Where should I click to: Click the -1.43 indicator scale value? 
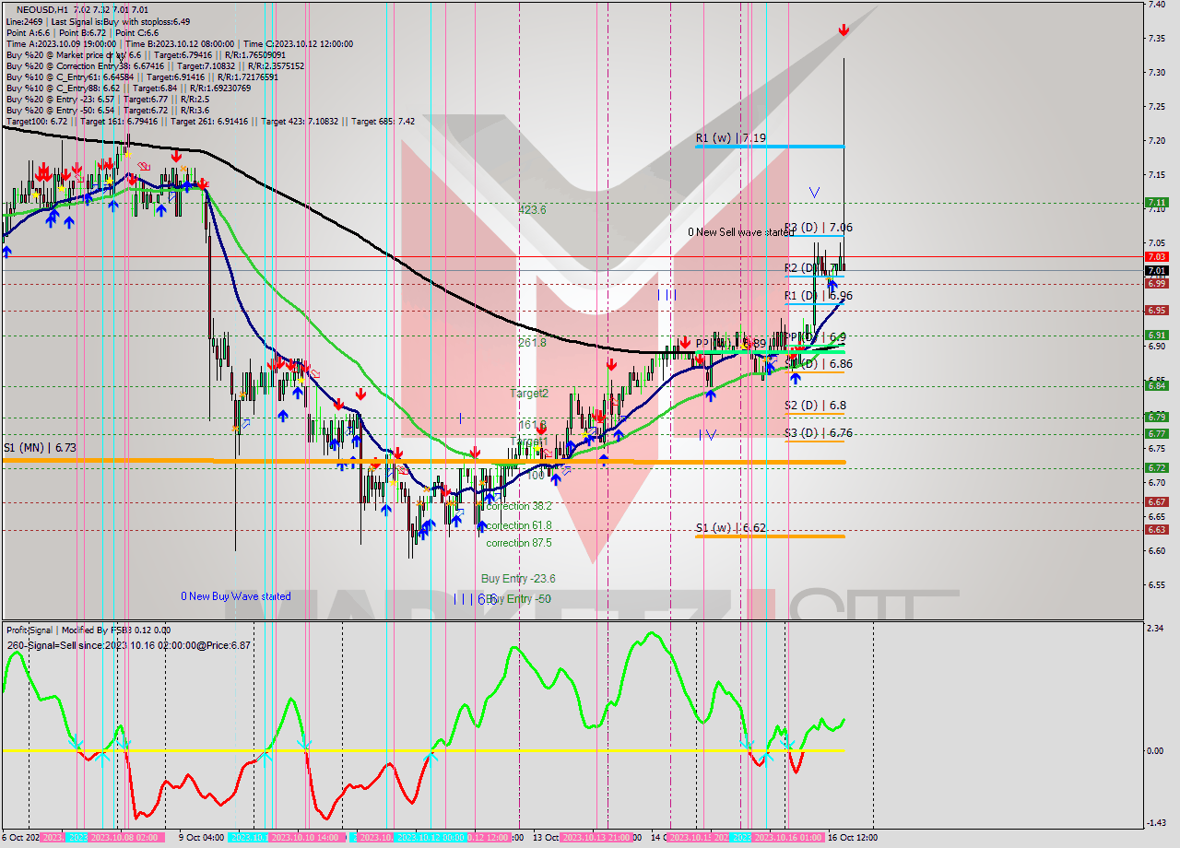coord(1156,823)
